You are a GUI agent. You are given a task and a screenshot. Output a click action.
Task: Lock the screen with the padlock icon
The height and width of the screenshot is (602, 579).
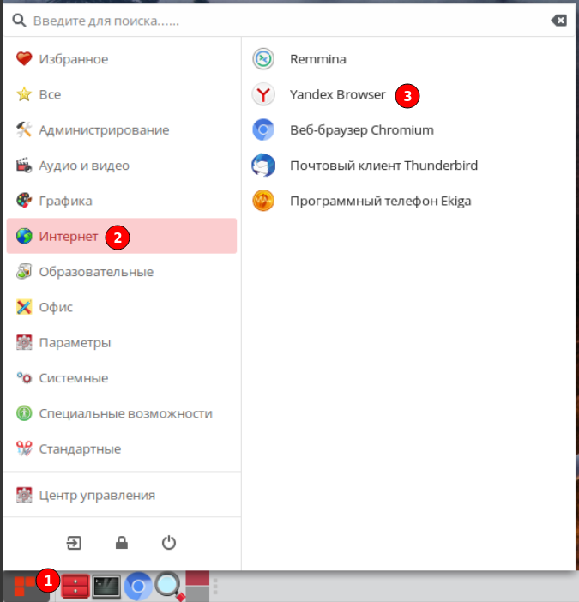(122, 543)
